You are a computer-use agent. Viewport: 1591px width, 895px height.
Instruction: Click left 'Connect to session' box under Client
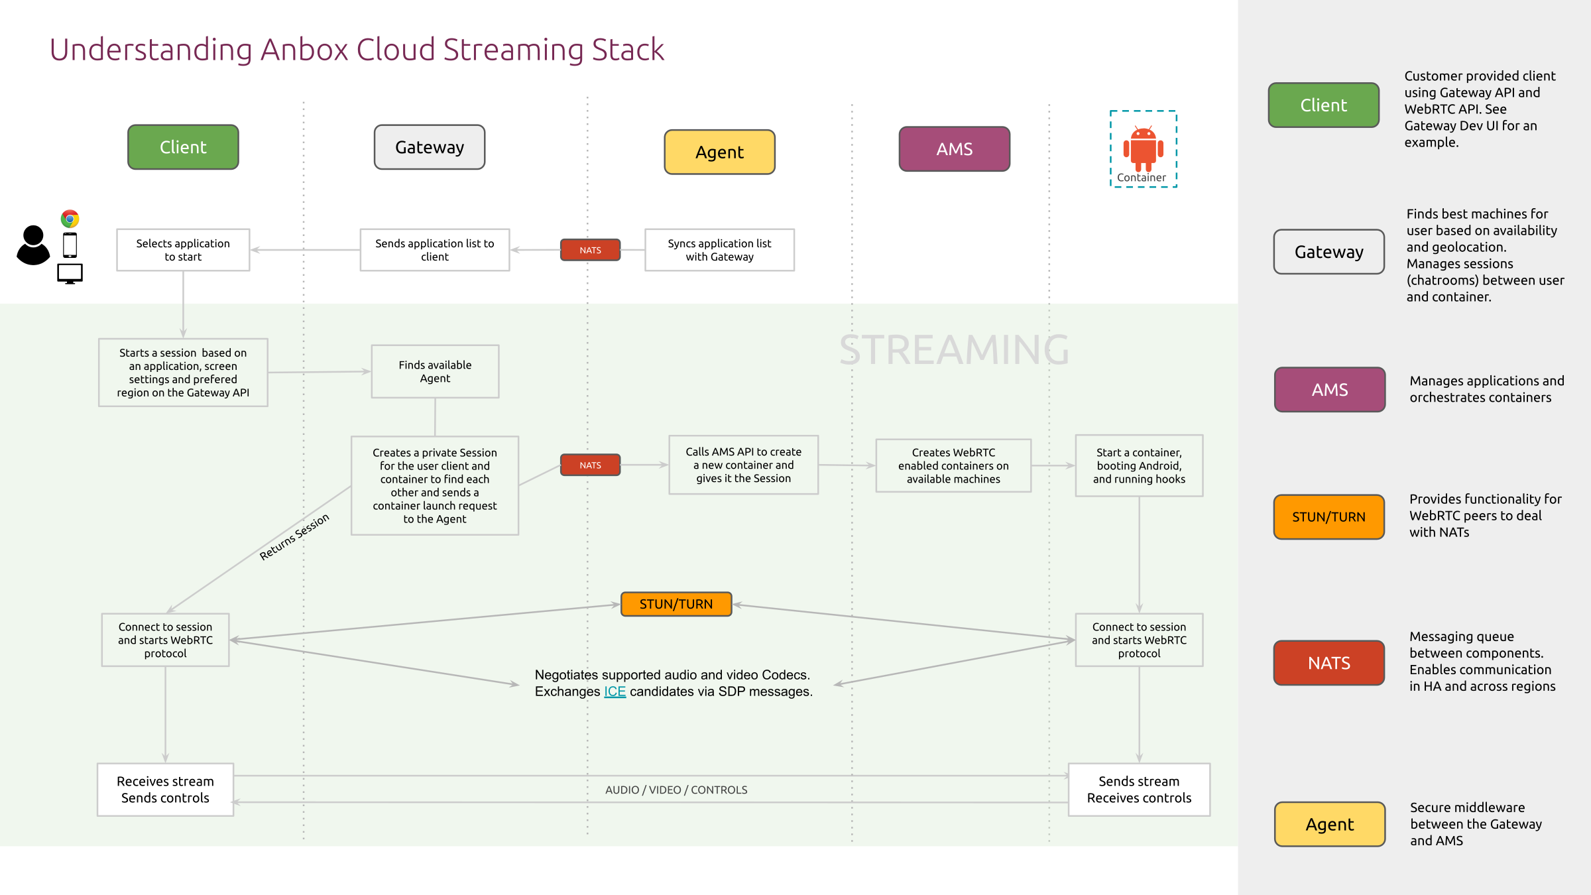[166, 640]
